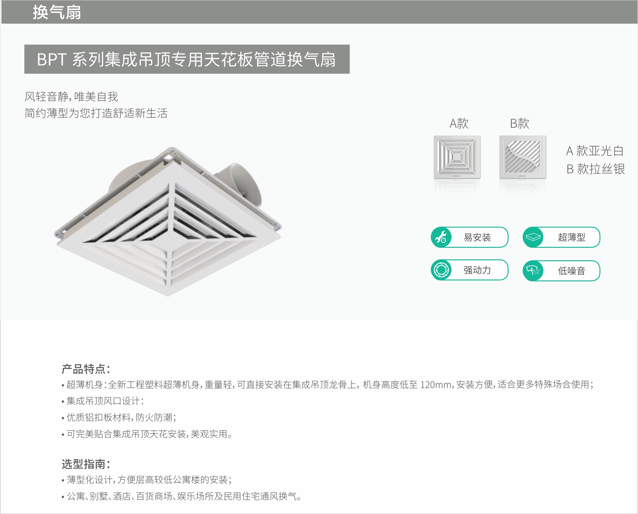Click the 强动力 feature badge

(x=477, y=270)
